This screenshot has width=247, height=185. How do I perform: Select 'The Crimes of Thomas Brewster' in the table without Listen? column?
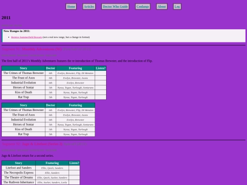(x=23, y=110)
